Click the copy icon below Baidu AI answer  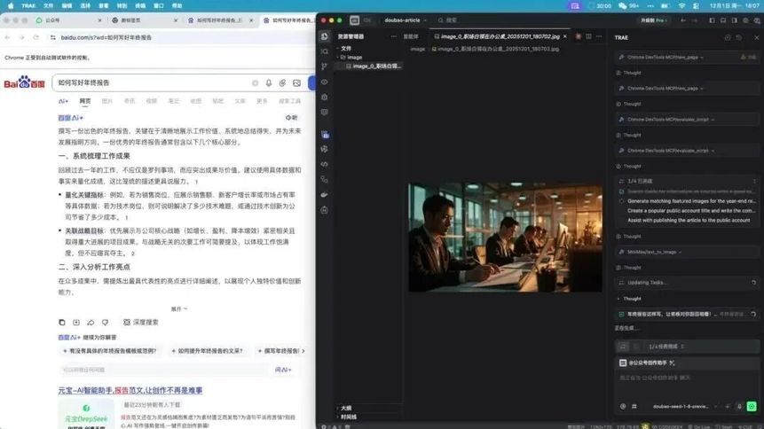pos(62,323)
